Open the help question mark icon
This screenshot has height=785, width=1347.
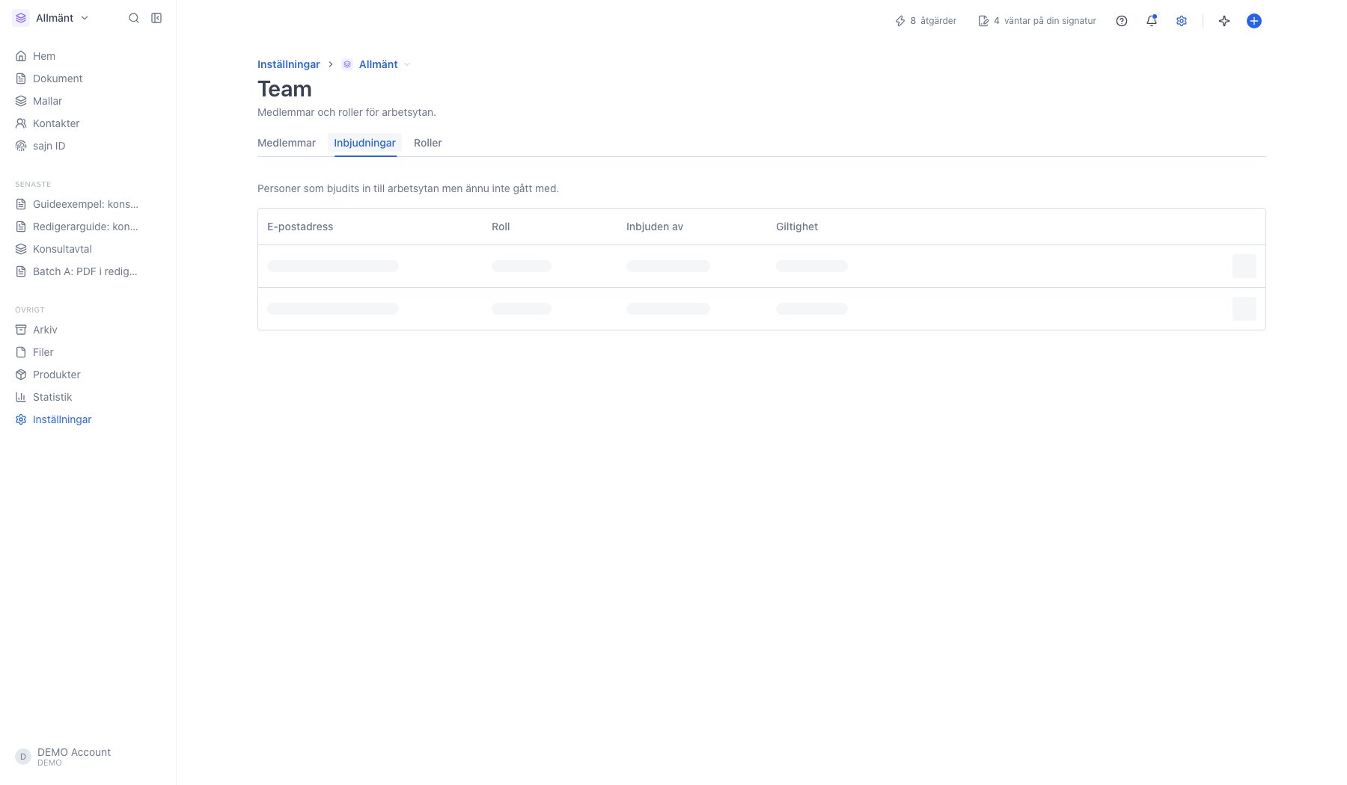point(1122,21)
